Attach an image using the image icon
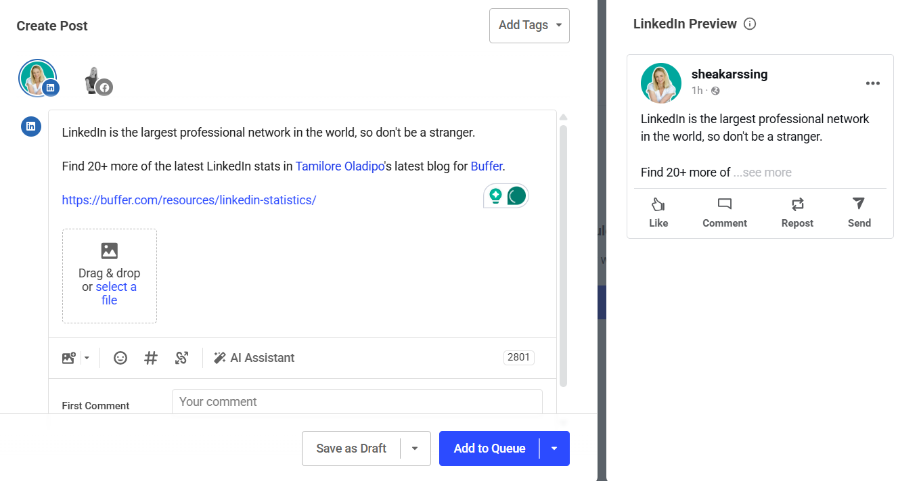The width and height of the screenshot is (898, 481). (x=70, y=357)
